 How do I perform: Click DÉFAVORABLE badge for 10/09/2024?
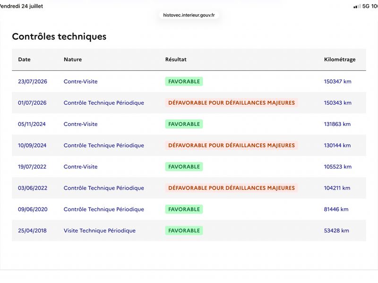tap(232, 145)
